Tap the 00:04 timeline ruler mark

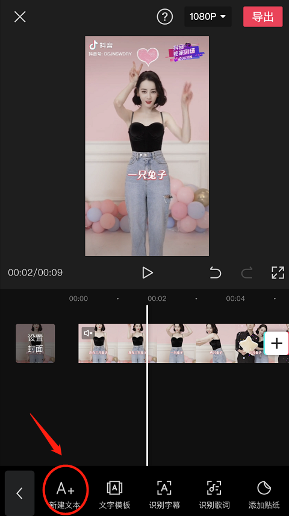pos(235,298)
